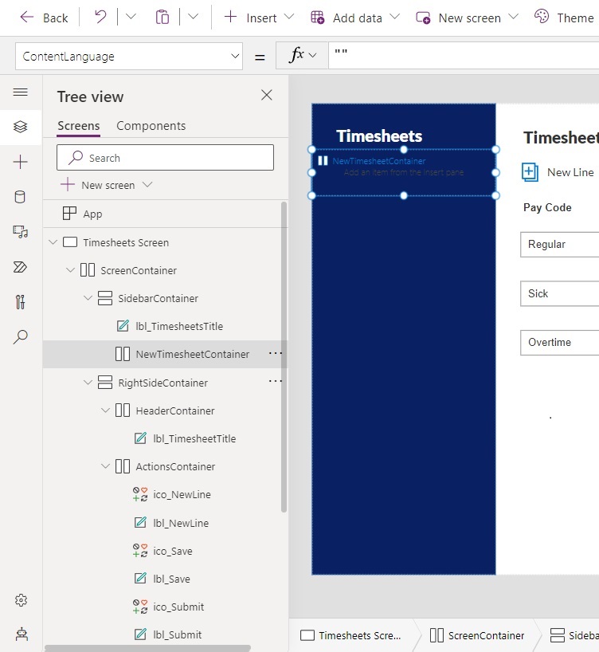Open the Media icon in left sidebar
This screenshot has width=599, height=652.
pyautogui.click(x=21, y=232)
